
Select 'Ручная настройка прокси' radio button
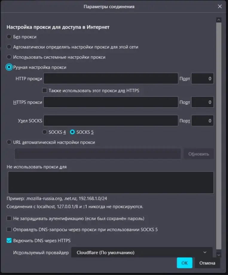(x=9, y=67)
